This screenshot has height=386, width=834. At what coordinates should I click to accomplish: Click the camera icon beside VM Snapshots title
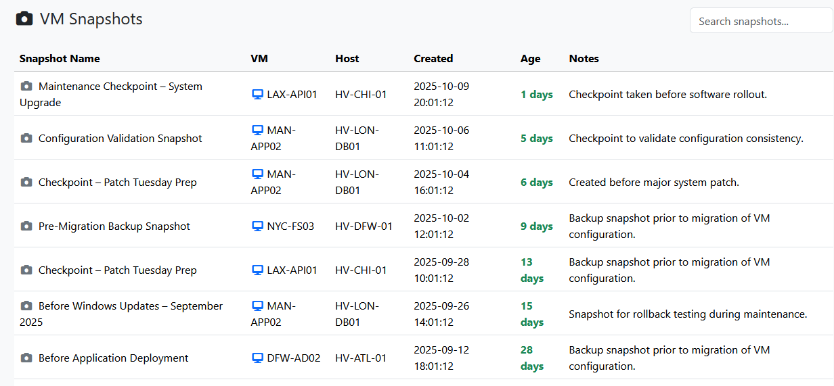(x=24, y=19)
